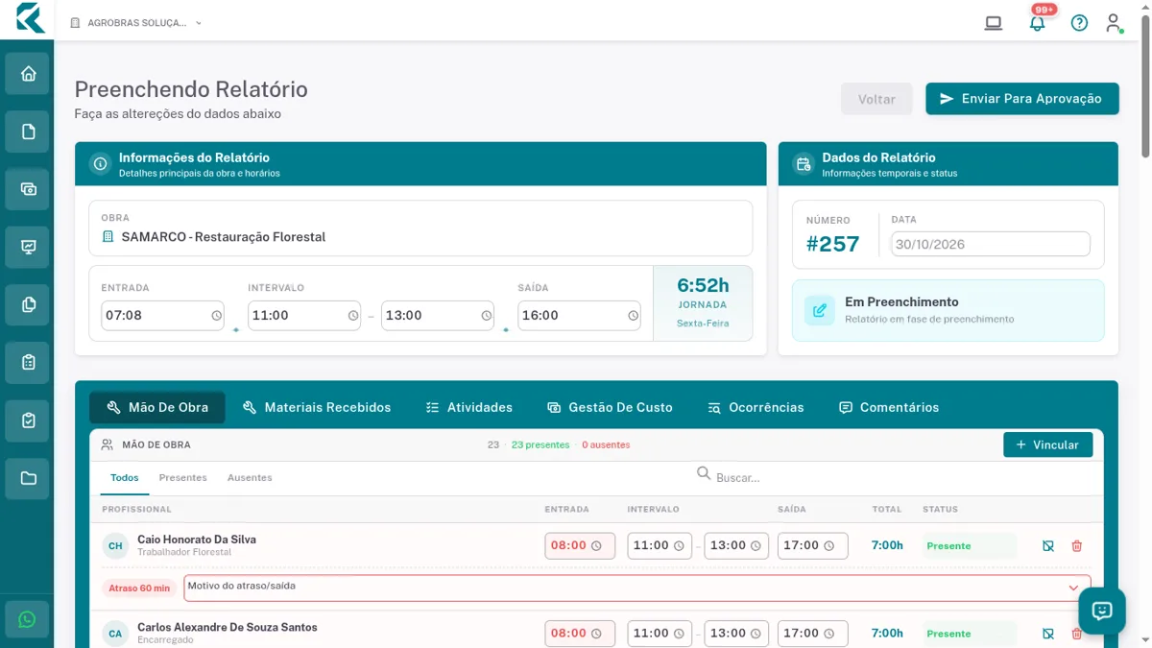The width and height of the screenshot is (1152, 648).
Task: Show the Comentários tab
Action: tap(889, 408)
